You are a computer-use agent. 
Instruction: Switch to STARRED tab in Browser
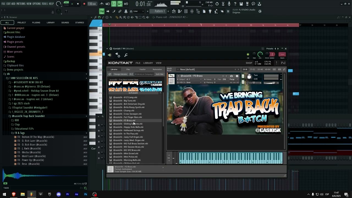tap(80, 23)
